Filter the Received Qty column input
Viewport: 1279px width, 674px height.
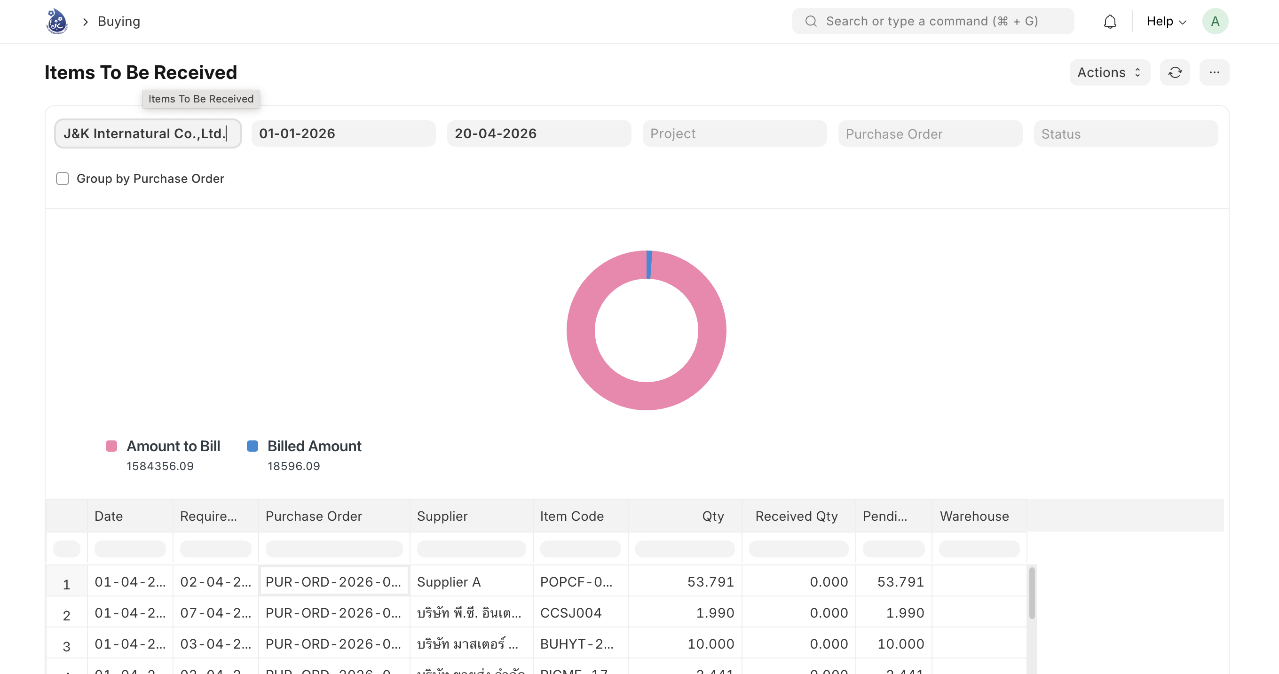pyautogui.click(x=798, y=549)
